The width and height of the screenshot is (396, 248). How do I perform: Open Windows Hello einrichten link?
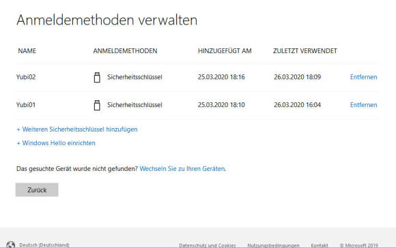[56, 143]
